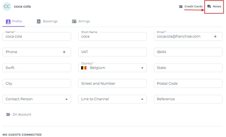Click the Belgium flag icon

pyautogui.click(x=84, y=68)
